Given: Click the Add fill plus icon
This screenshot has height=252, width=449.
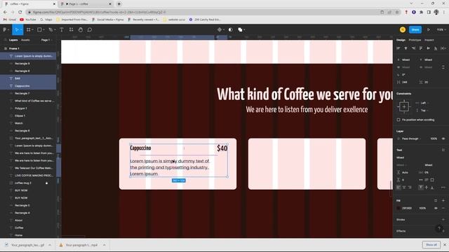Looking at the screenshot, I should coord(443,201).
